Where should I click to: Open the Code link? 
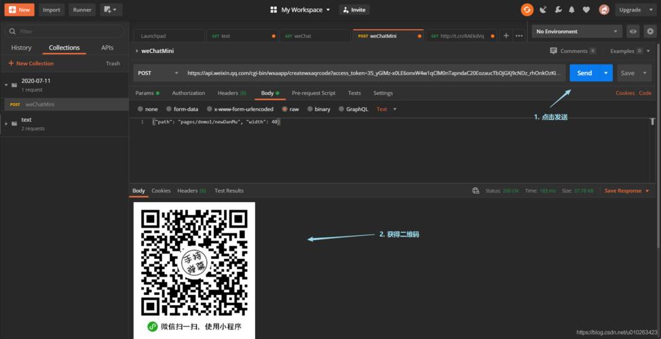point(645,93)
